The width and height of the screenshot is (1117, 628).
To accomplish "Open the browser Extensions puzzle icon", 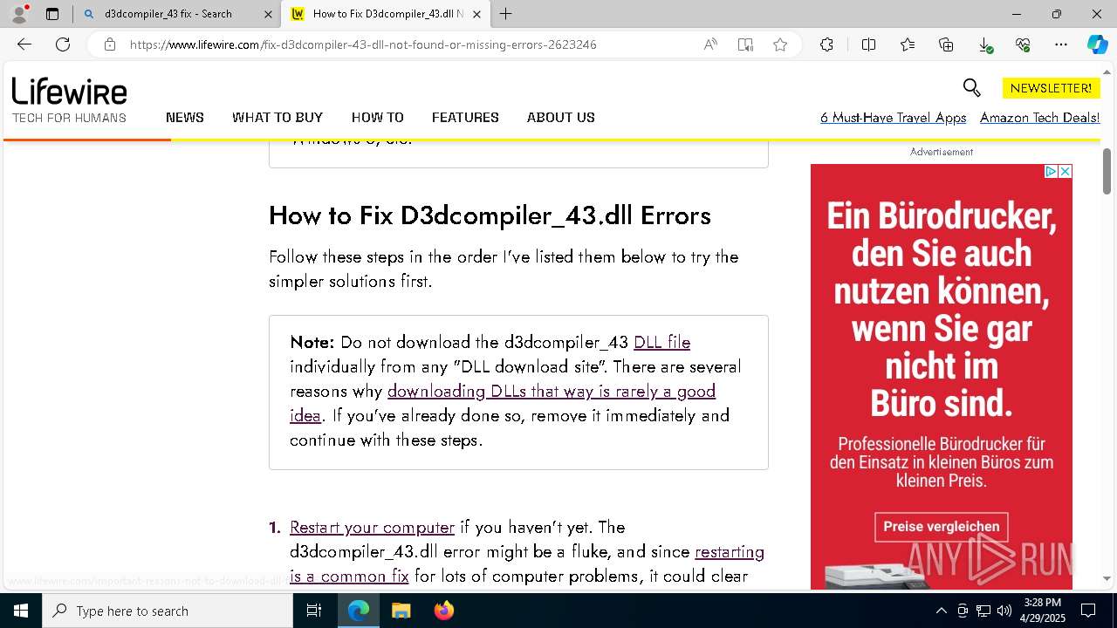I will click(826, 44).
